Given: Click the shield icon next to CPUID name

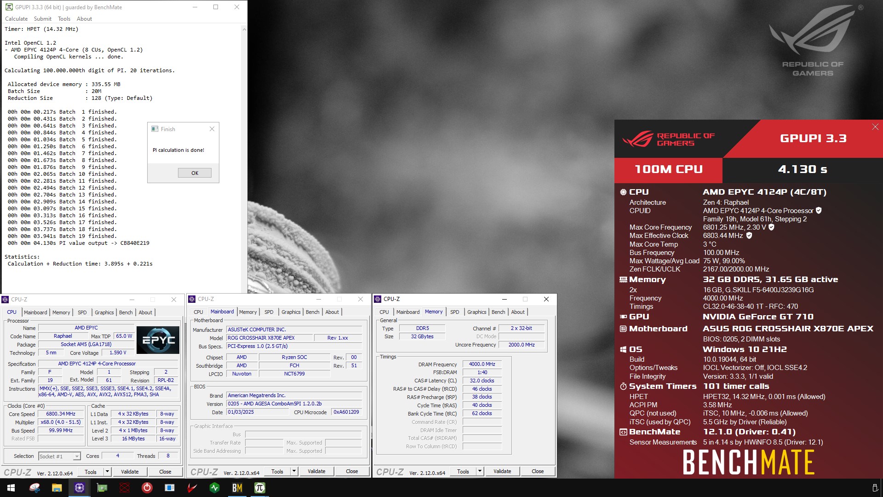Looking at the screenshot, I should 819,211.
